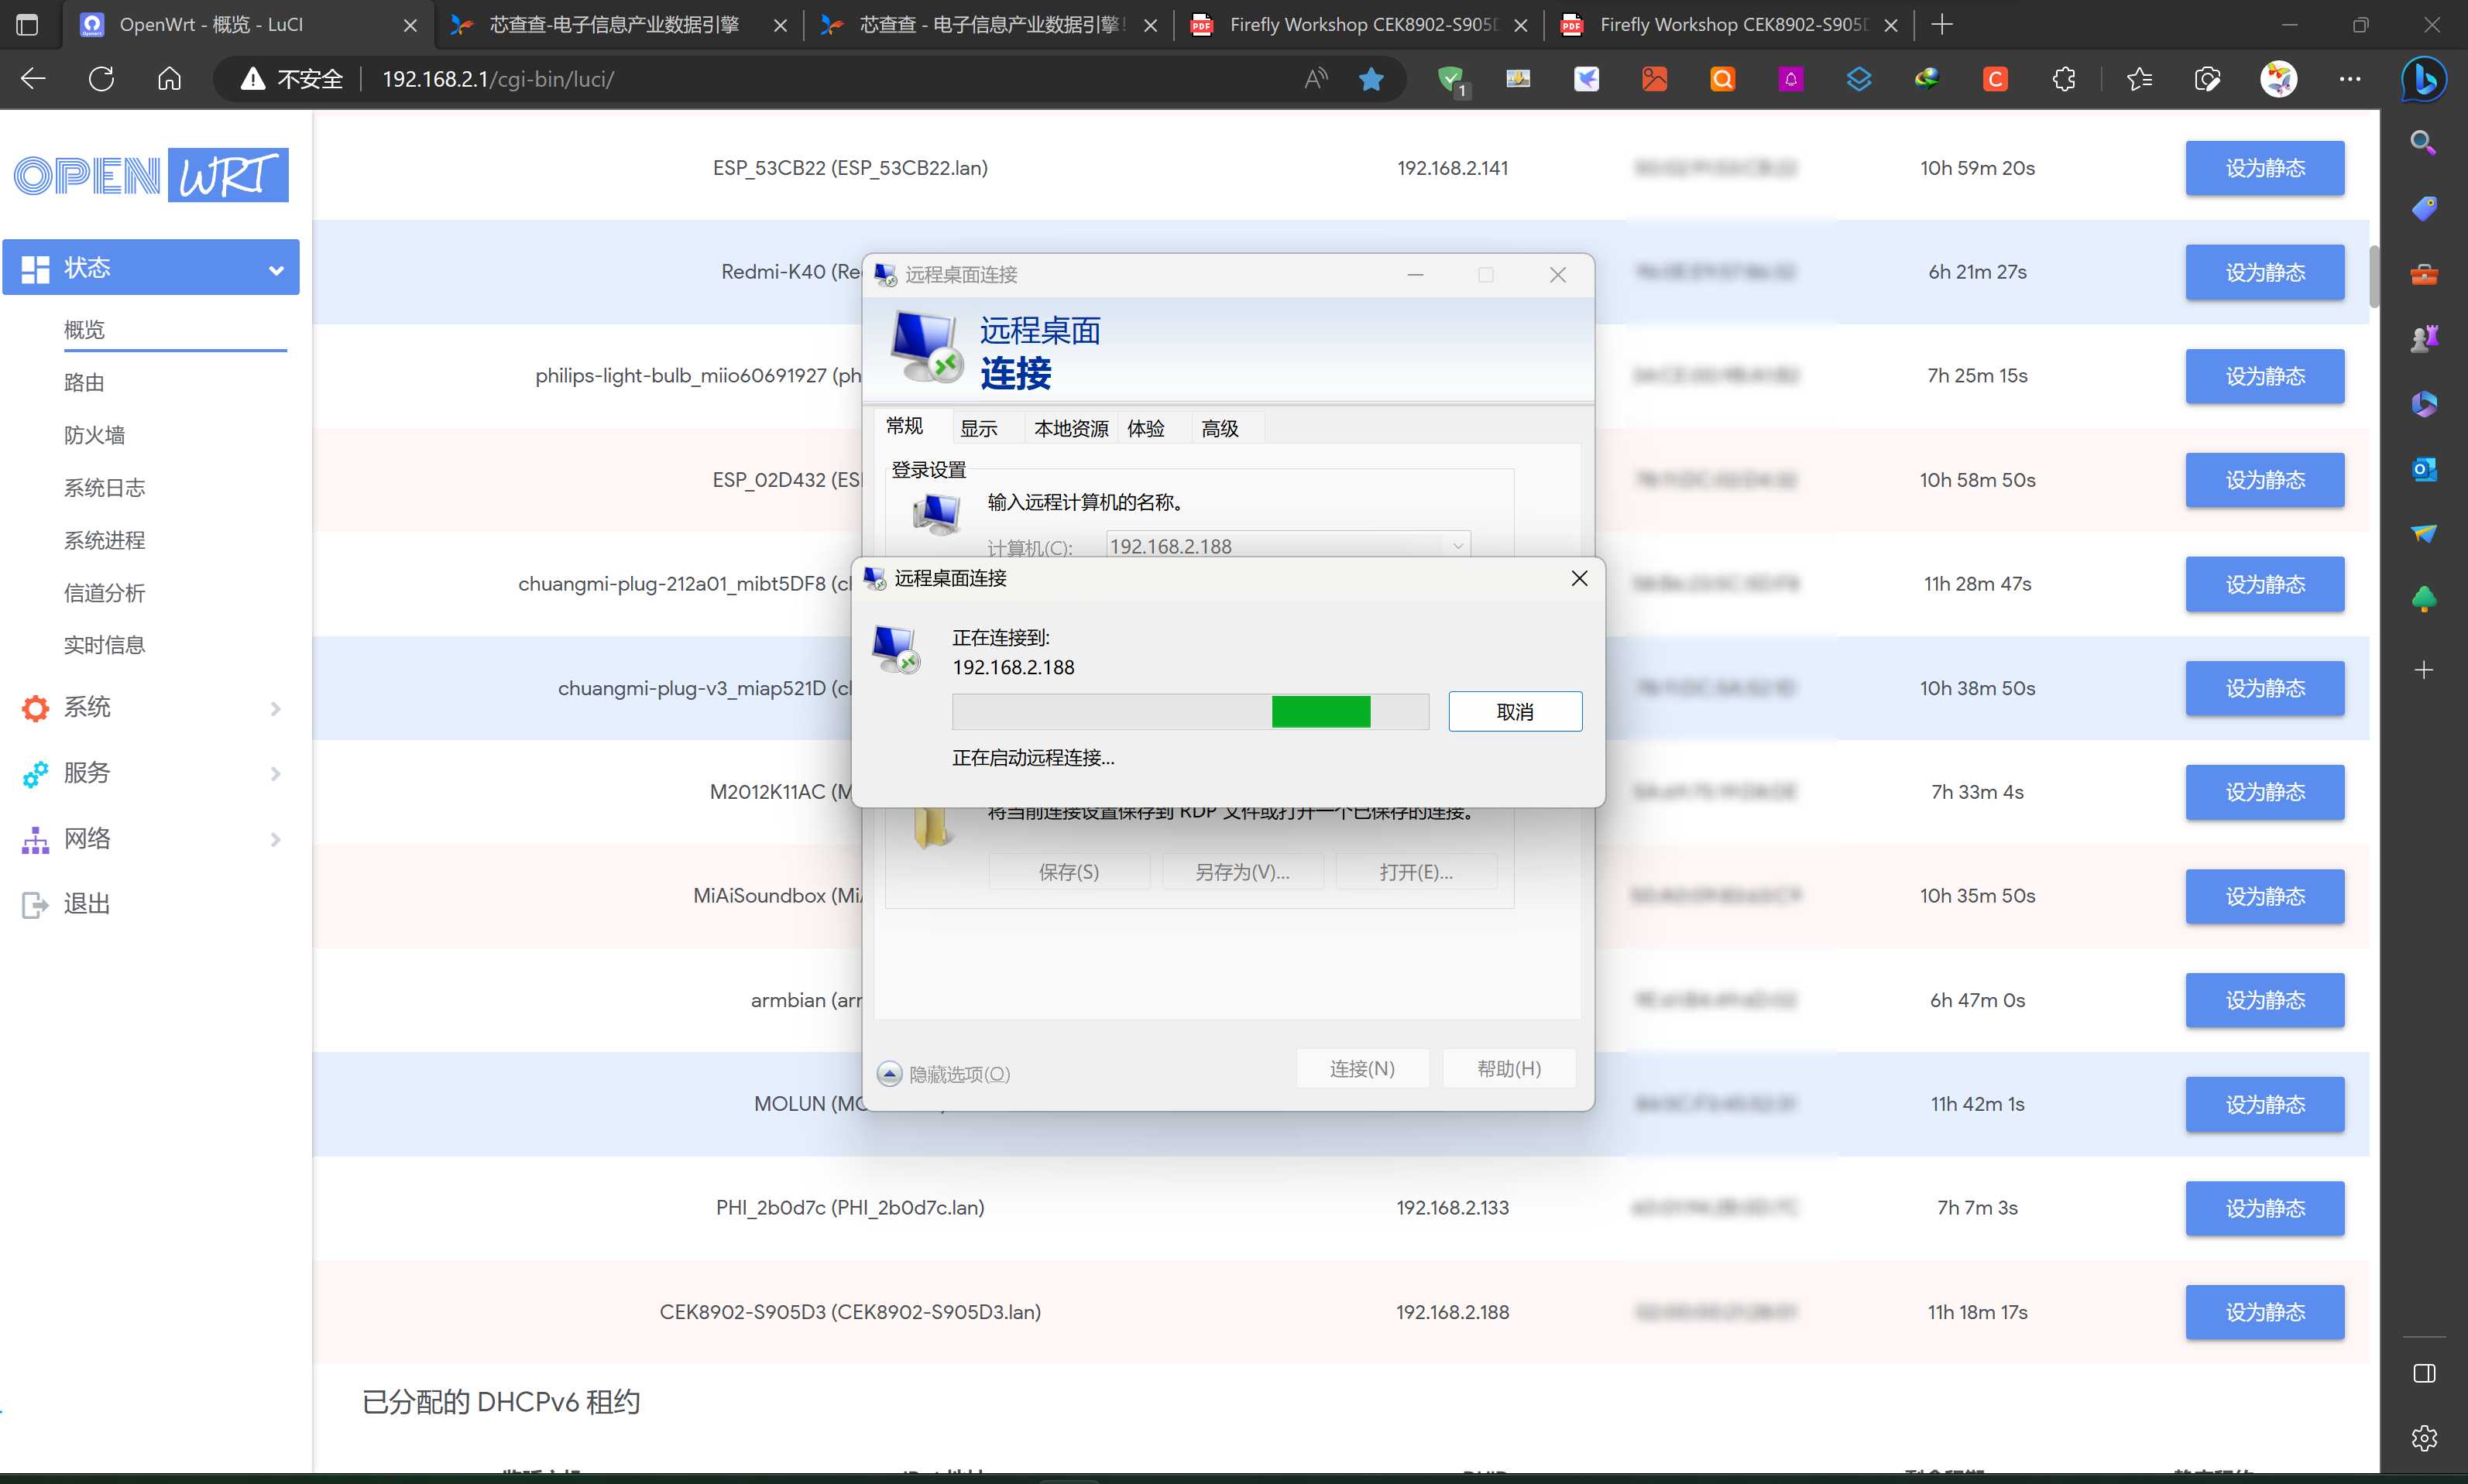Open the green shield extension
The image size is (2468, 1484).
1450,80
